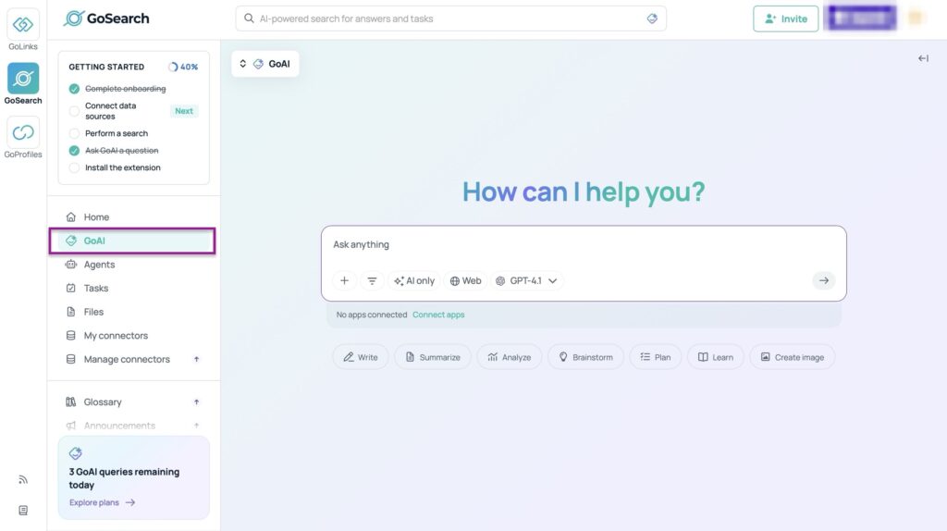Open the GoAI switcher dropdown above chat

[x=265, y=64]
